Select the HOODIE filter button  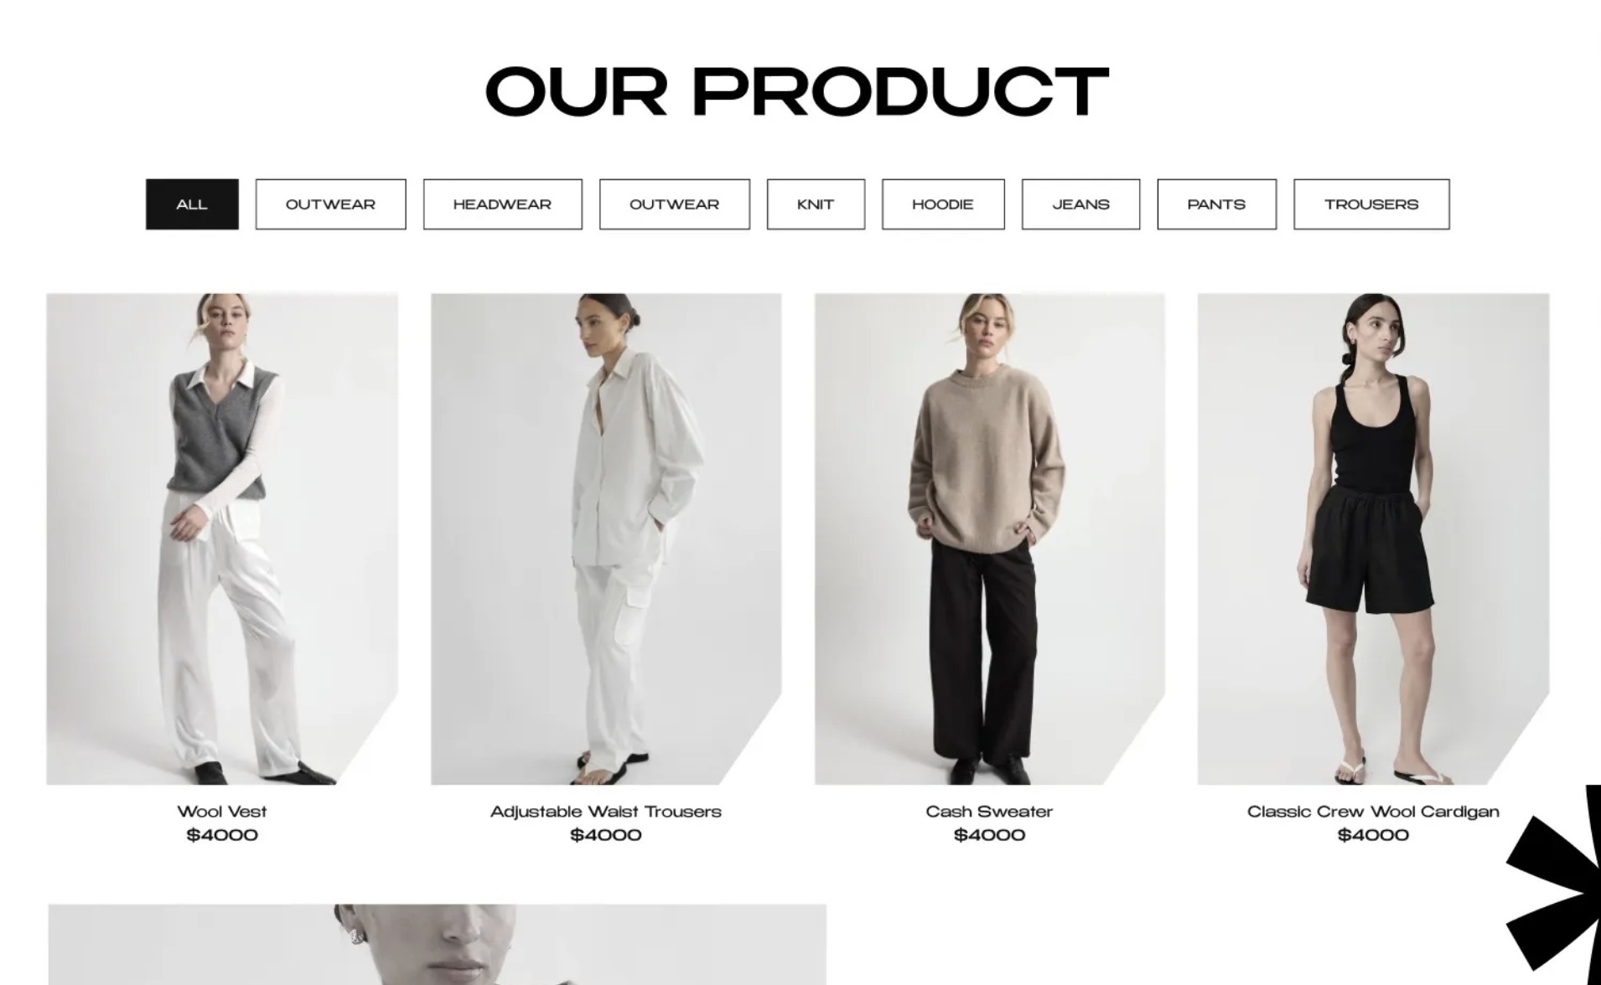point(943,204)
